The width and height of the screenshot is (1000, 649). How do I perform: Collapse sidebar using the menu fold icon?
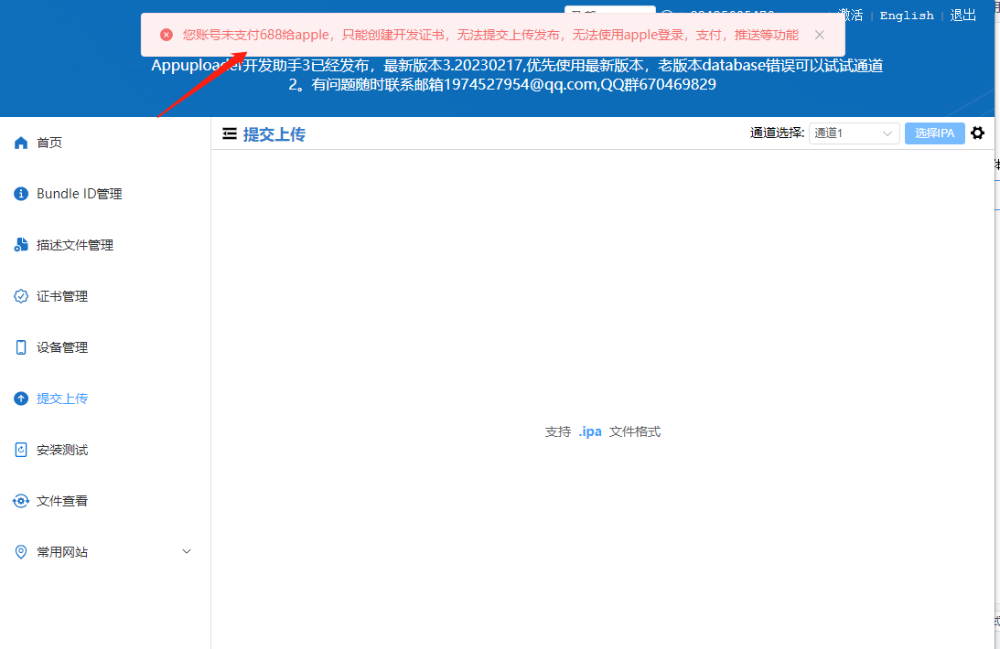[230, 134]
